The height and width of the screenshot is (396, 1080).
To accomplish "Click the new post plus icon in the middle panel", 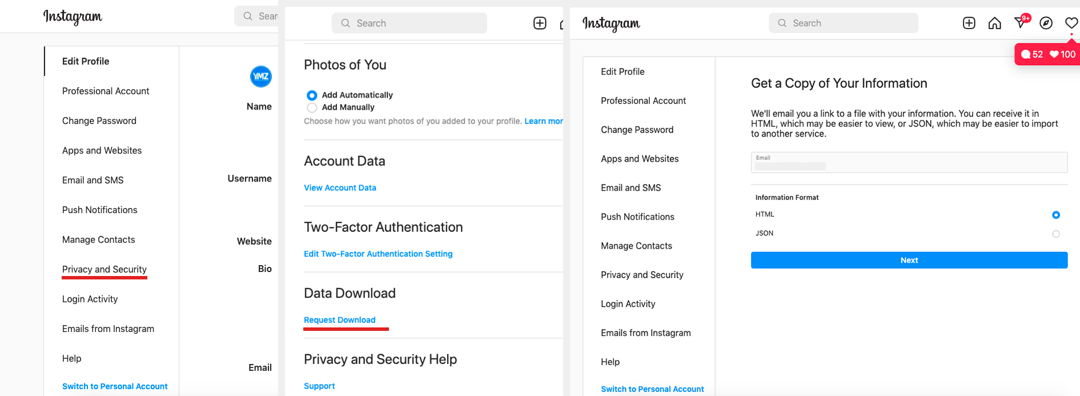I will click(540, 23).
